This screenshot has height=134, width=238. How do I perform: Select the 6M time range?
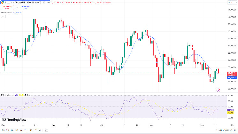click(x=21, y=130)
